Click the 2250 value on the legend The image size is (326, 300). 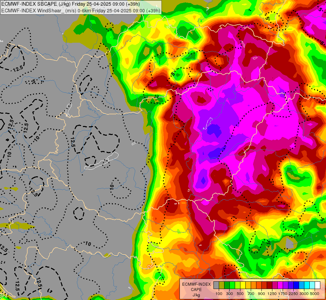pyautogui.click(x=293, y=294)
